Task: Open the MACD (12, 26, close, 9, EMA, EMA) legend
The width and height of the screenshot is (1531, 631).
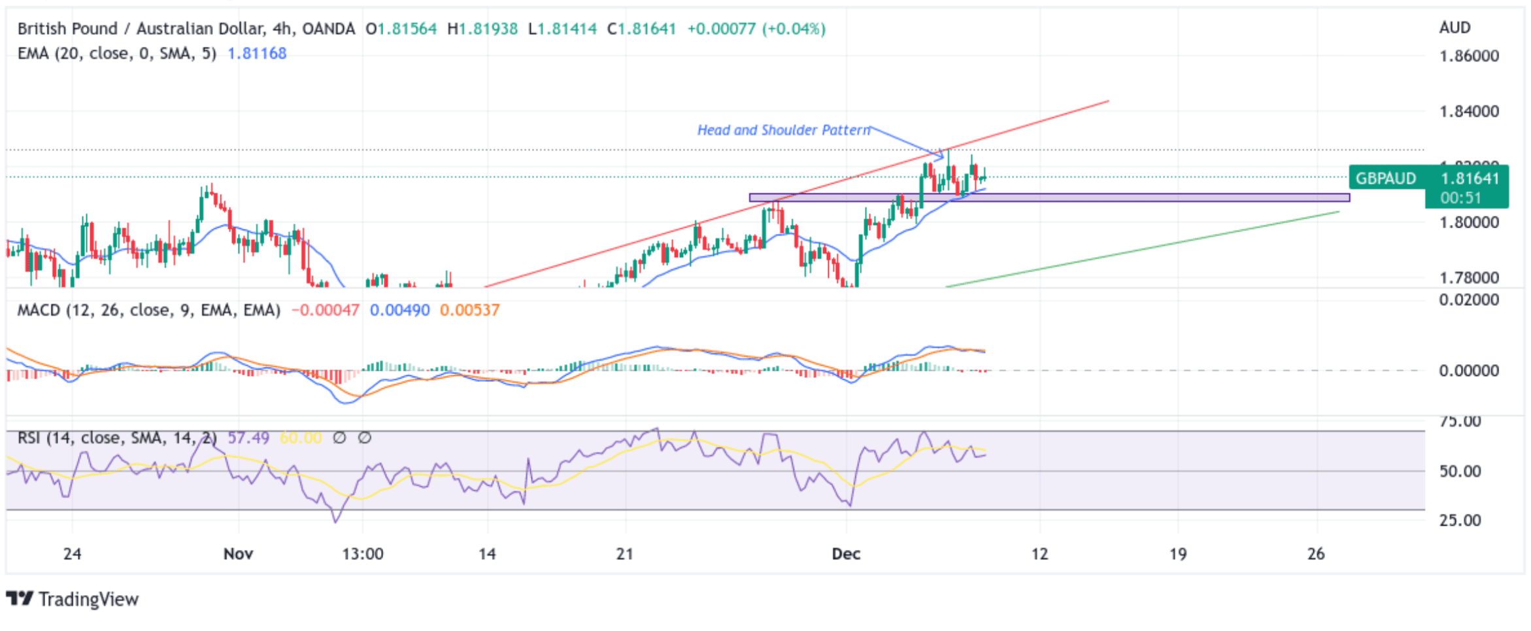Action: [x=148, y=310]
